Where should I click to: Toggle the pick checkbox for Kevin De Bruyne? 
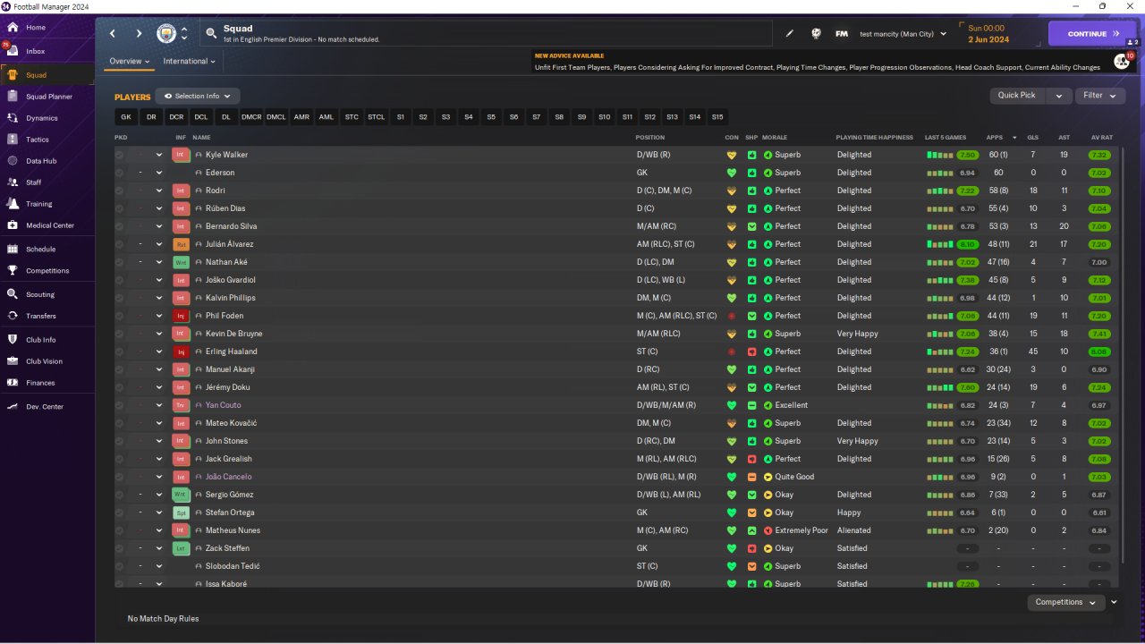coord(119,334)
